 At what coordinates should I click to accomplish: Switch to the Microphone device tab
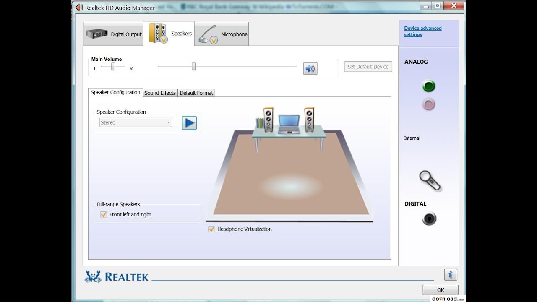[x=222, y=34]
